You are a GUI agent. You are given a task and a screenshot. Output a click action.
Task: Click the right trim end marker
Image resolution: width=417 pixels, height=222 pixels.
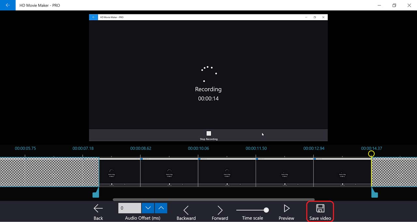pos(375,194)
